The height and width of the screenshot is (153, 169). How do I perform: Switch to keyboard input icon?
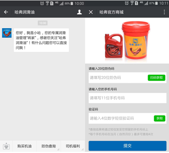click(x=6, y=146)
